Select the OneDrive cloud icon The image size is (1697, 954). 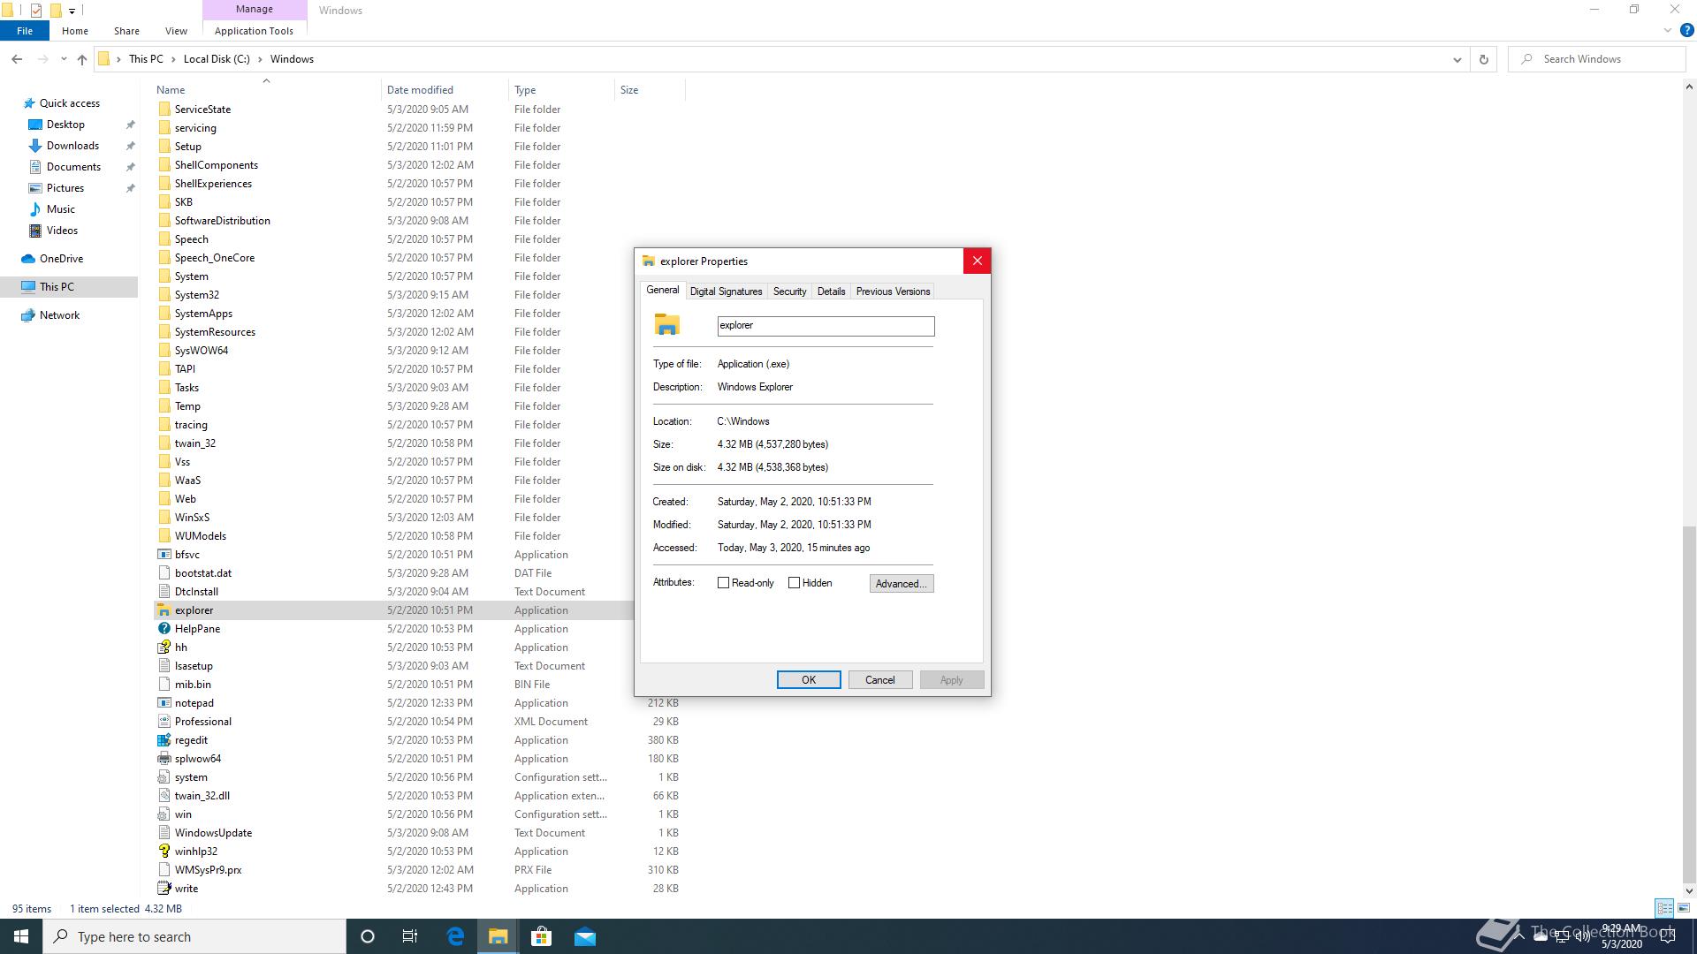click(28, 259)
